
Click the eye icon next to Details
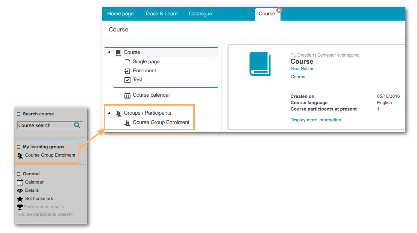coord(20,191)
